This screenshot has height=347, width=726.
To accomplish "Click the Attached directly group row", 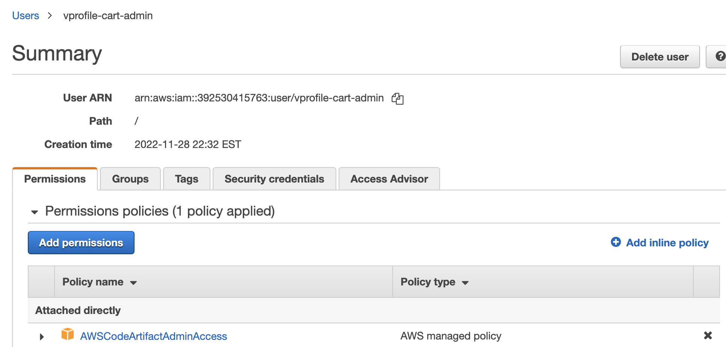I will point(374,310).
